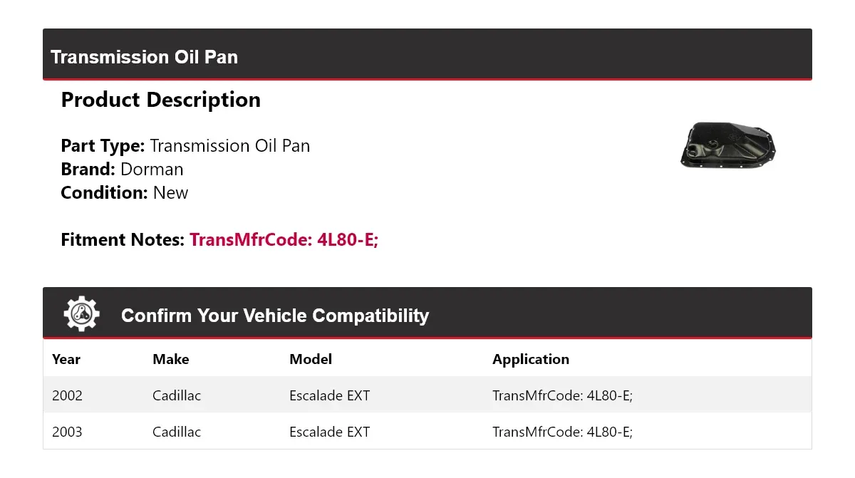Click Cadillac in the 2003 row
Image resolution: width=855 pixels, height=478 pixels.
[177, 432]
